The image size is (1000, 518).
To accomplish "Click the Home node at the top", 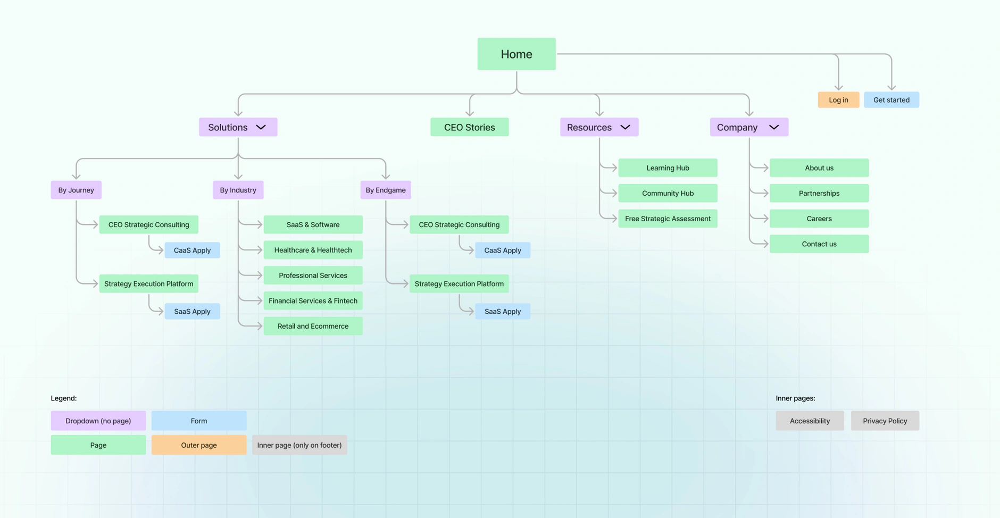I will tap(516, 54).
